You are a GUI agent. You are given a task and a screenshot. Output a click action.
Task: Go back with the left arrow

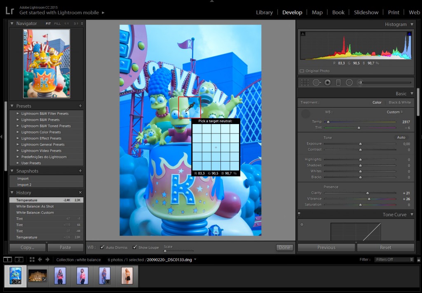pyautogui.click(x=40, y=259)
